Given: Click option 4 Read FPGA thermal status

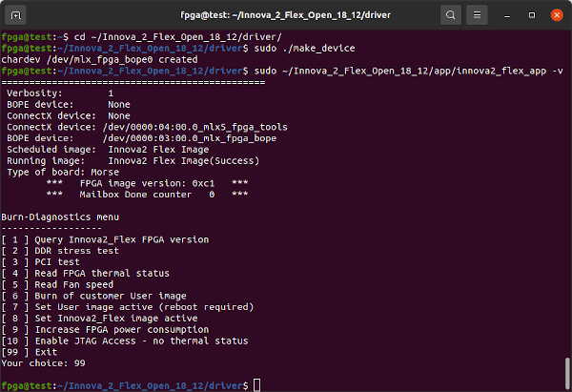Looking at the screenshot, I should click(x=86, y=274).
